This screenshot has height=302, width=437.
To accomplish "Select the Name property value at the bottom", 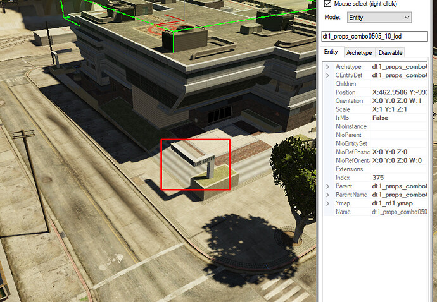I will click(x=399, y=212).
